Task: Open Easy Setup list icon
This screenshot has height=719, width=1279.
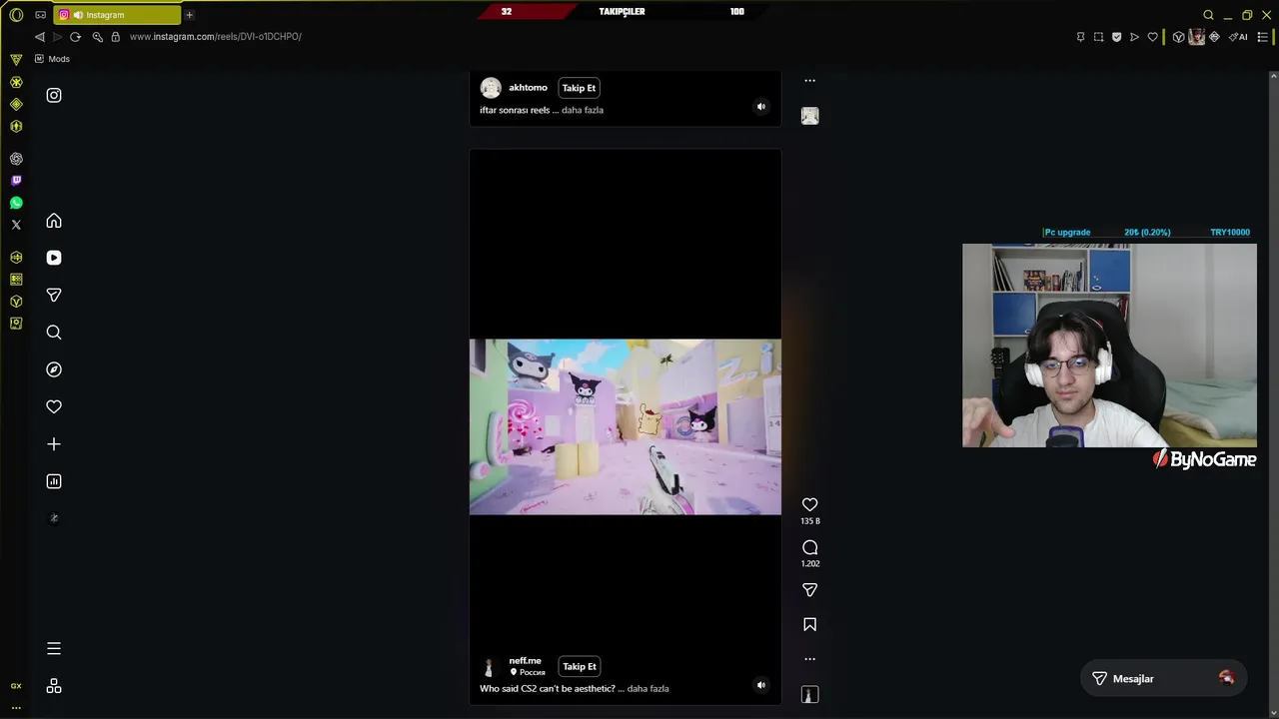Action: tap(1263, 37)
